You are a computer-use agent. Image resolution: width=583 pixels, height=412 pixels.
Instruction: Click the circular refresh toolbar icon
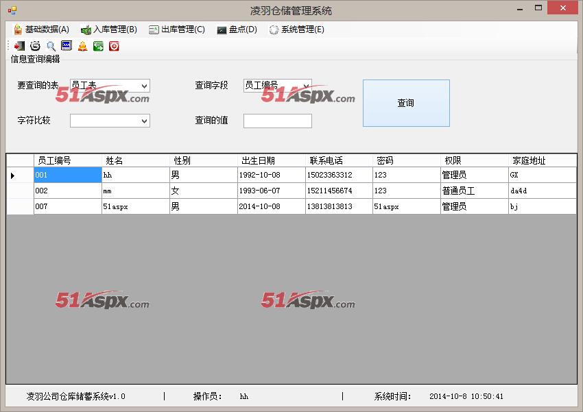[x=35, y=46]
